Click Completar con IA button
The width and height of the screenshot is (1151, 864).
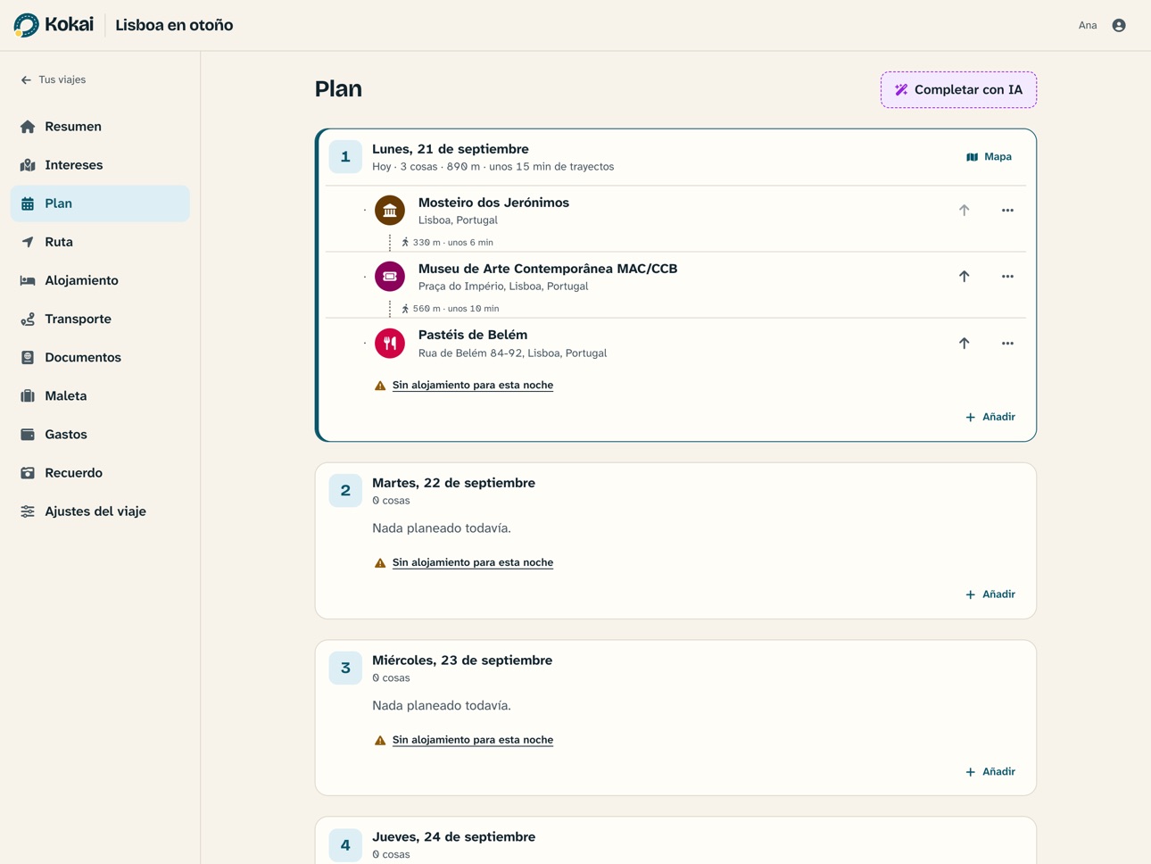(958, 89)
